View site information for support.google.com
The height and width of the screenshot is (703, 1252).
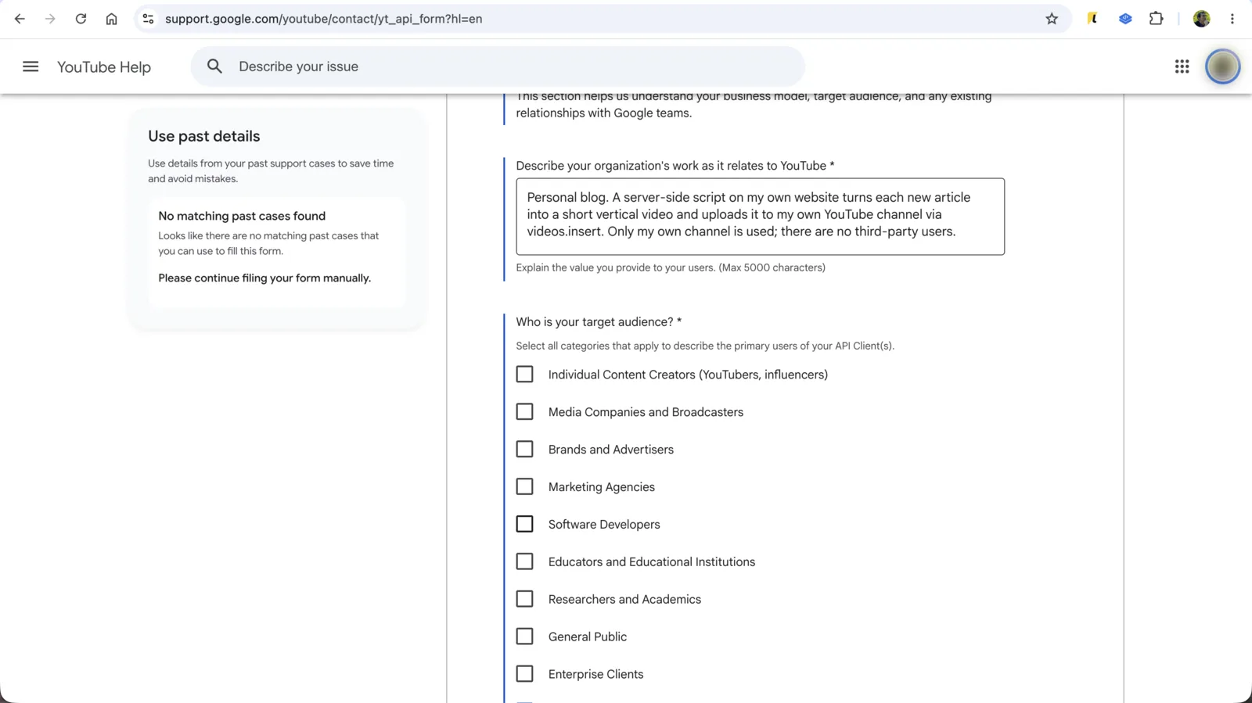(x=148, y=19)
